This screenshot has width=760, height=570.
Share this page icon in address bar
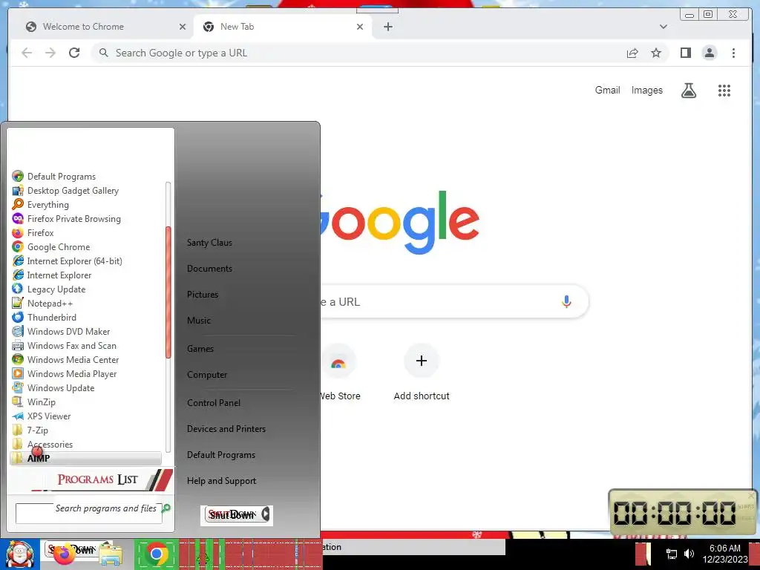pyautogui.click(x=632, y=53)
